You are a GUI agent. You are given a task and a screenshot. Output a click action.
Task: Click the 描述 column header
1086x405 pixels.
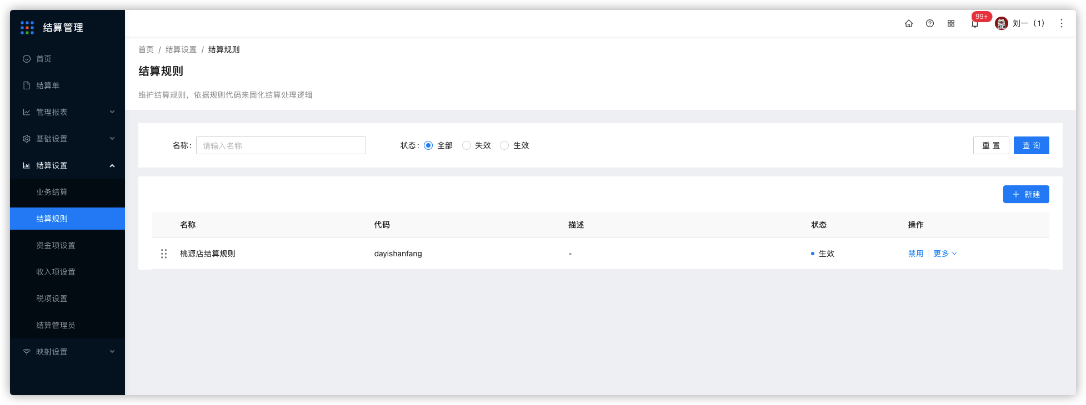[x=576, y=225]
